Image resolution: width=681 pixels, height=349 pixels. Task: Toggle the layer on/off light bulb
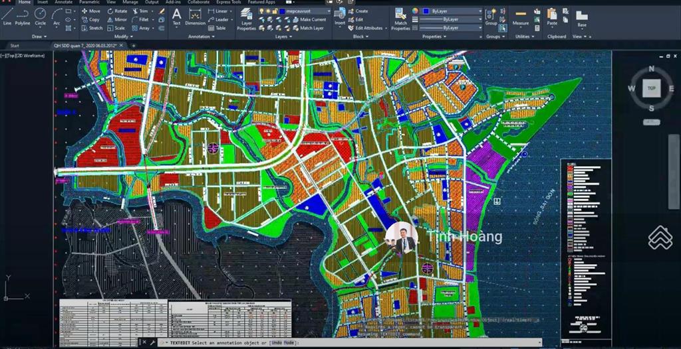(x=262, y=11)
